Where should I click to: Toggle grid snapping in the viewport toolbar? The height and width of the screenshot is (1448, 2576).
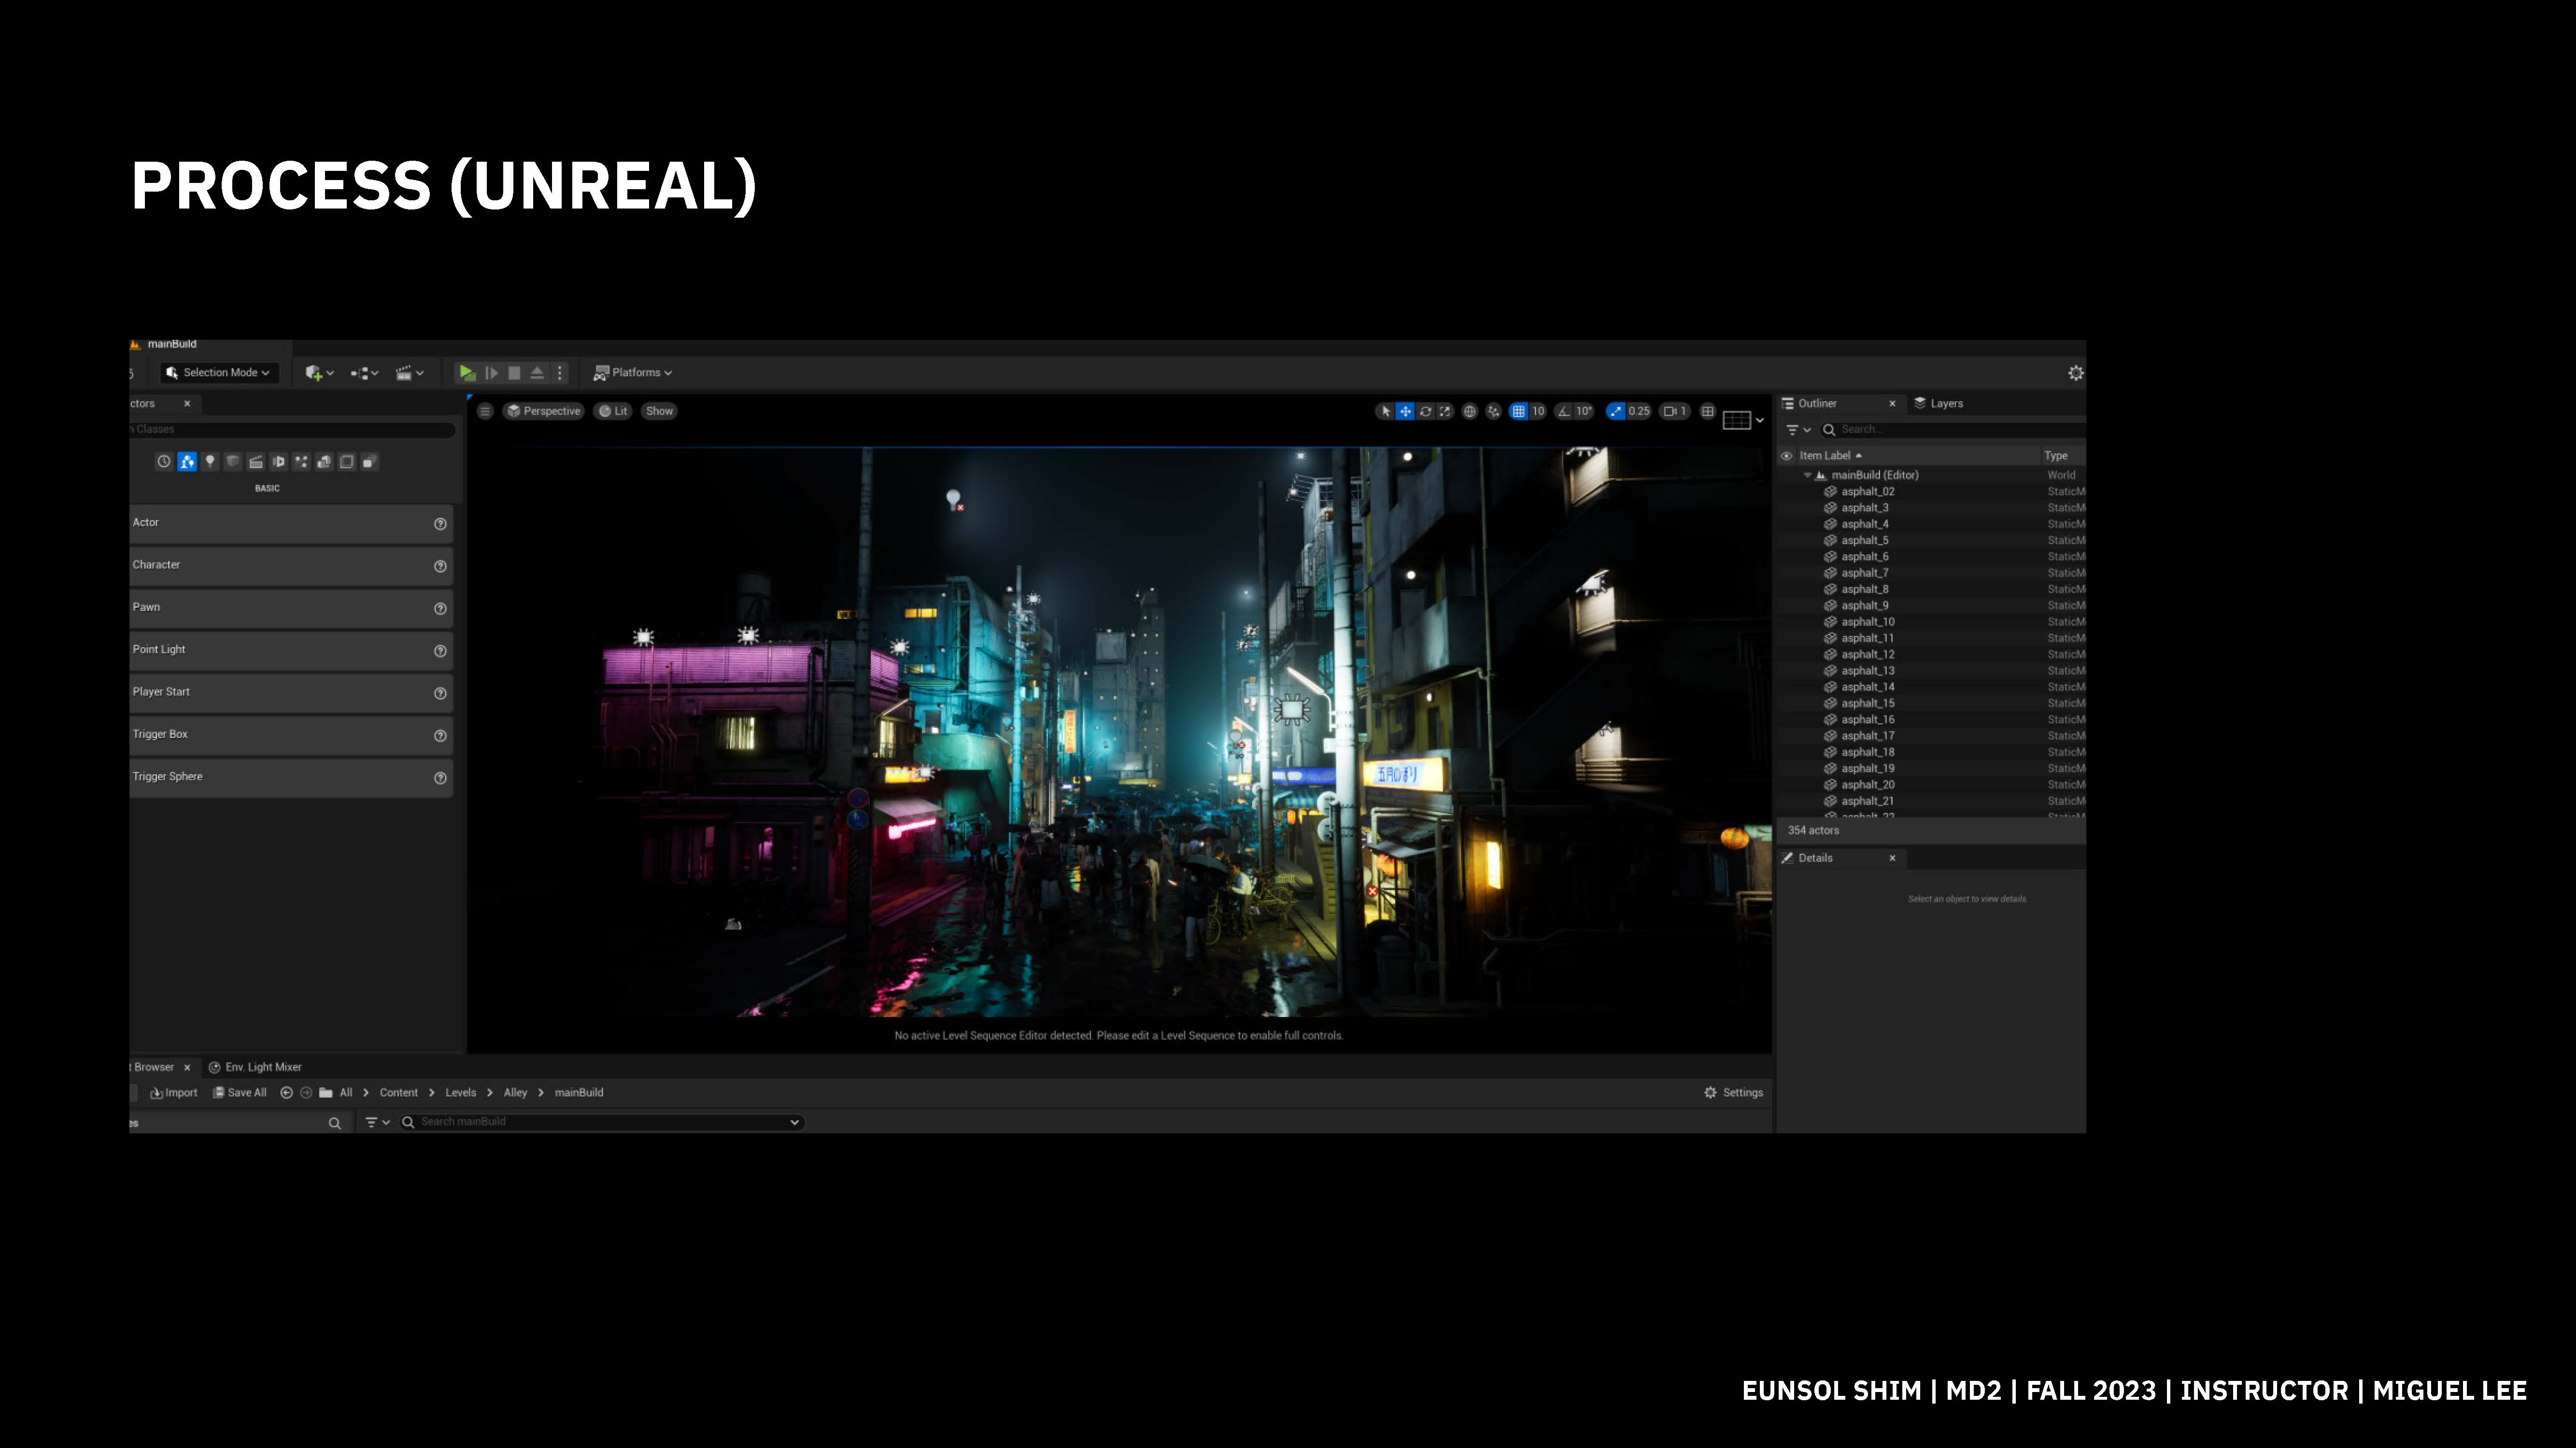[1518, 411]
